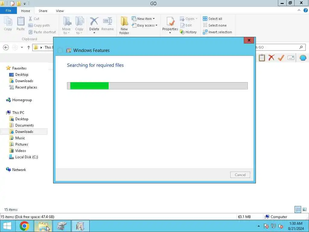309x232 pixels.
Task: Click the Copy path command
Action: (x=39, y=25)
